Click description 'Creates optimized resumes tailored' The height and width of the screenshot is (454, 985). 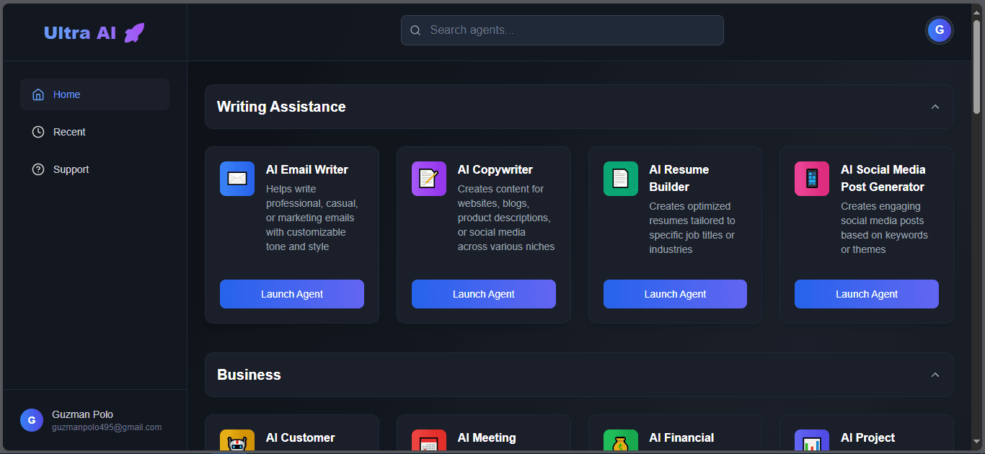point(692,228)
